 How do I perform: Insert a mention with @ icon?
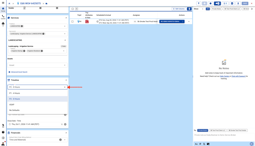click(200, 144)
